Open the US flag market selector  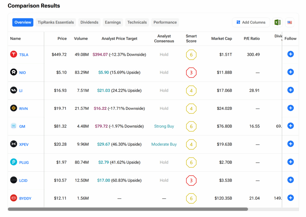(x=289, y=22)
